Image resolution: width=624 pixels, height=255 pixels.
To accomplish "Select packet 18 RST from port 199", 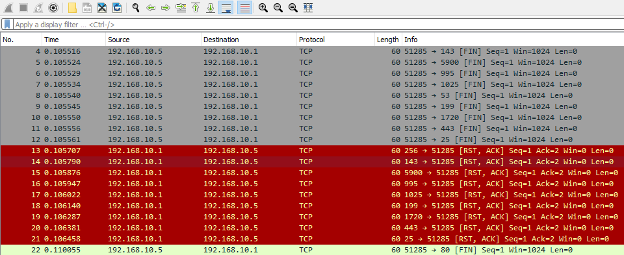I will click(312, 206).
